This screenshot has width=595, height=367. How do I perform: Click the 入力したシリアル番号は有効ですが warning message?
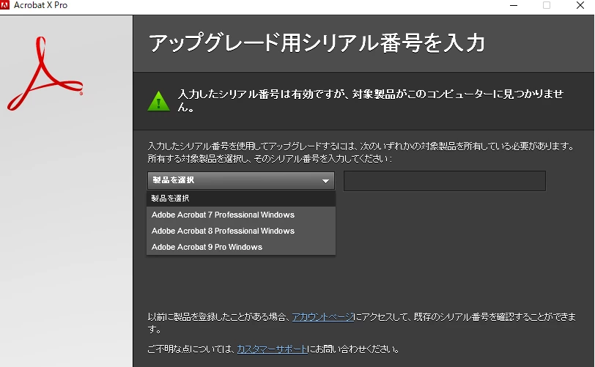tap(370, 100)
